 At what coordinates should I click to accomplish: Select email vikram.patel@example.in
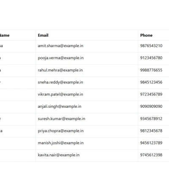tap(60, 94)
